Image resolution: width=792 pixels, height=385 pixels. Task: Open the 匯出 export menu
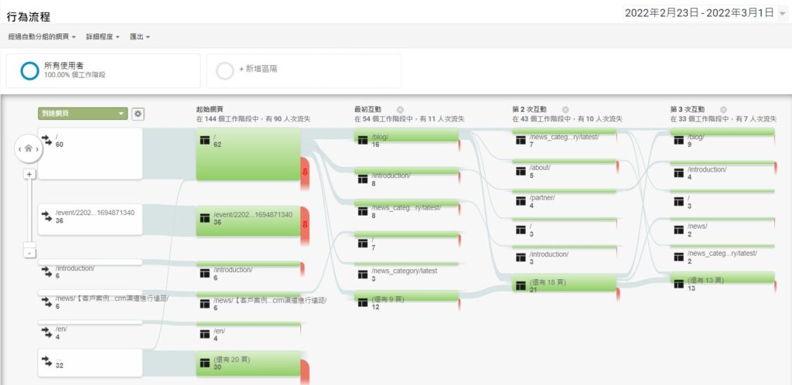tap(140, 37)
